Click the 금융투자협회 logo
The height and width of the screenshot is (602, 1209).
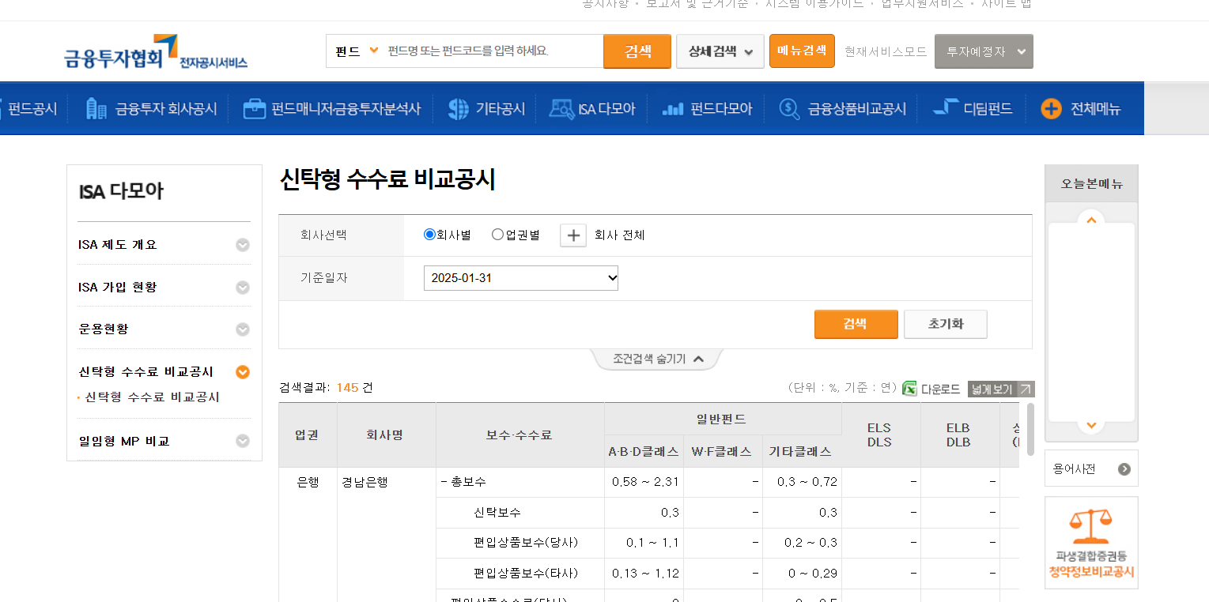(x=156, y=52)
